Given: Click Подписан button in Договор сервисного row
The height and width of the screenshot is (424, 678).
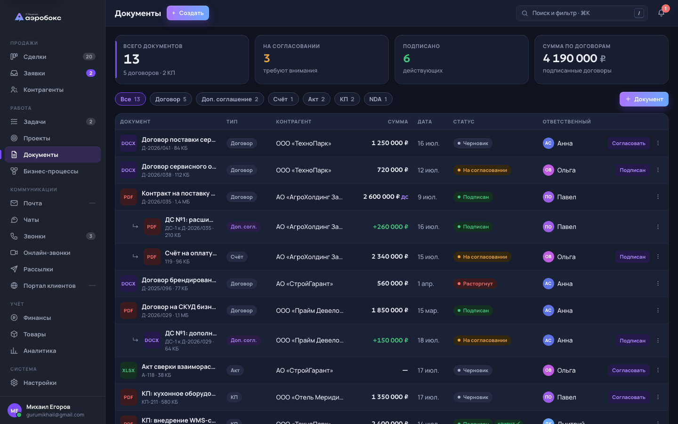Looking at the screenshot, I should [x=632, y=170].
